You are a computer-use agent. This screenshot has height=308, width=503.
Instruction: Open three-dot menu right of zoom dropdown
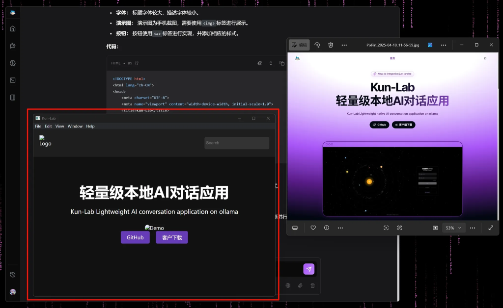pos(473,228)
